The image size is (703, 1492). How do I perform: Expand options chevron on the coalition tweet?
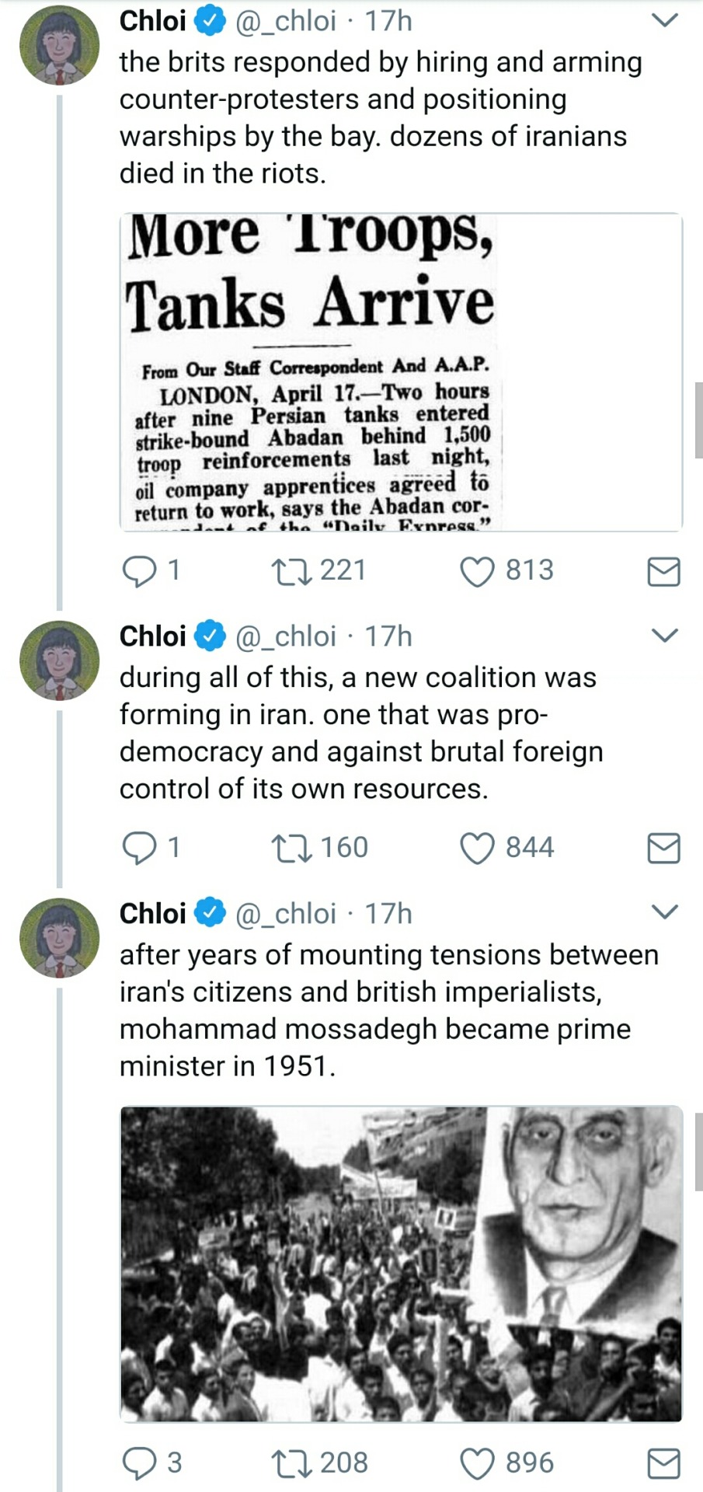coord(664,636)
